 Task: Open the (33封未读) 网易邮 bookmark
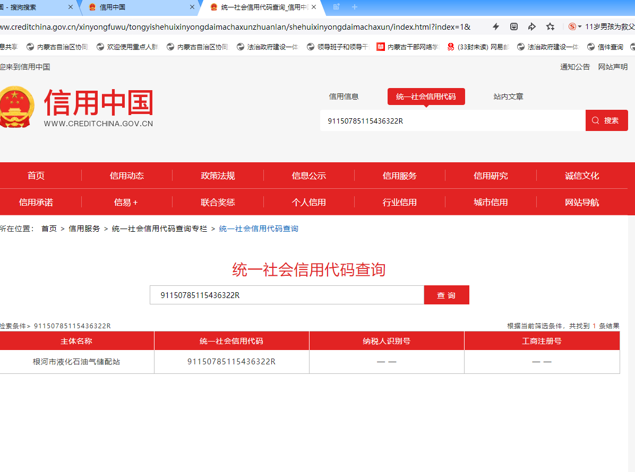click(478, 47)
